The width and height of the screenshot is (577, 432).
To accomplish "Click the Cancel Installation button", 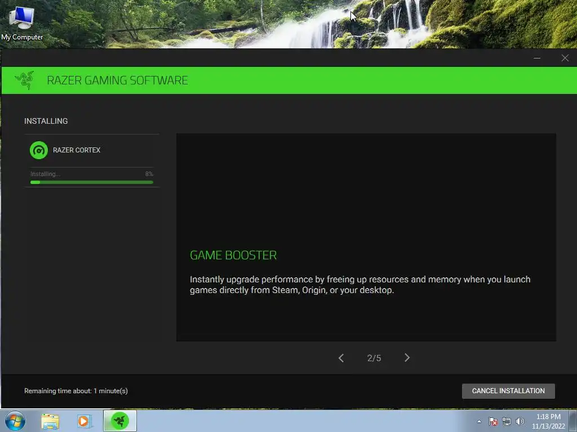I will (508, 391).
